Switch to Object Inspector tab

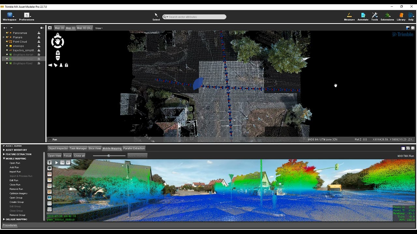58,149
